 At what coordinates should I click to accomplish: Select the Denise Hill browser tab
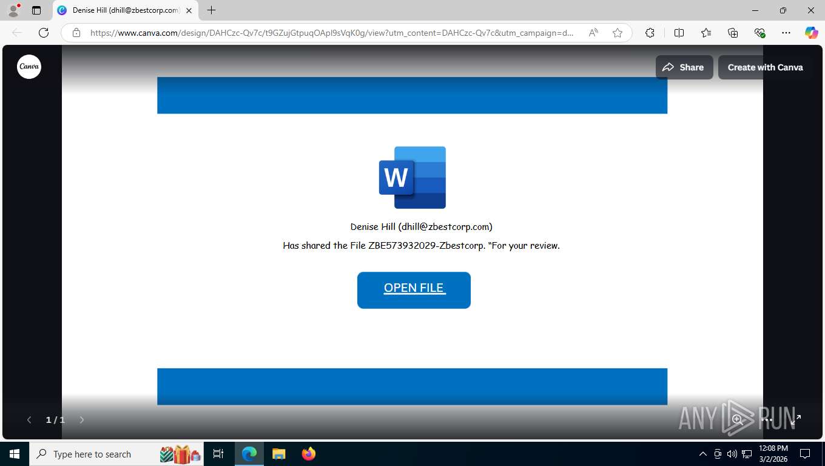coord(125,10)
